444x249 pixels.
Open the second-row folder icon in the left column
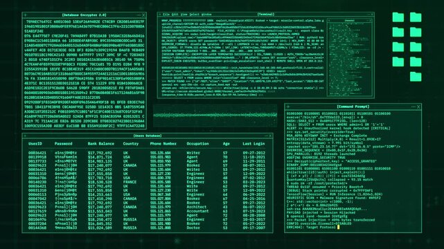[x=398, y=32]
